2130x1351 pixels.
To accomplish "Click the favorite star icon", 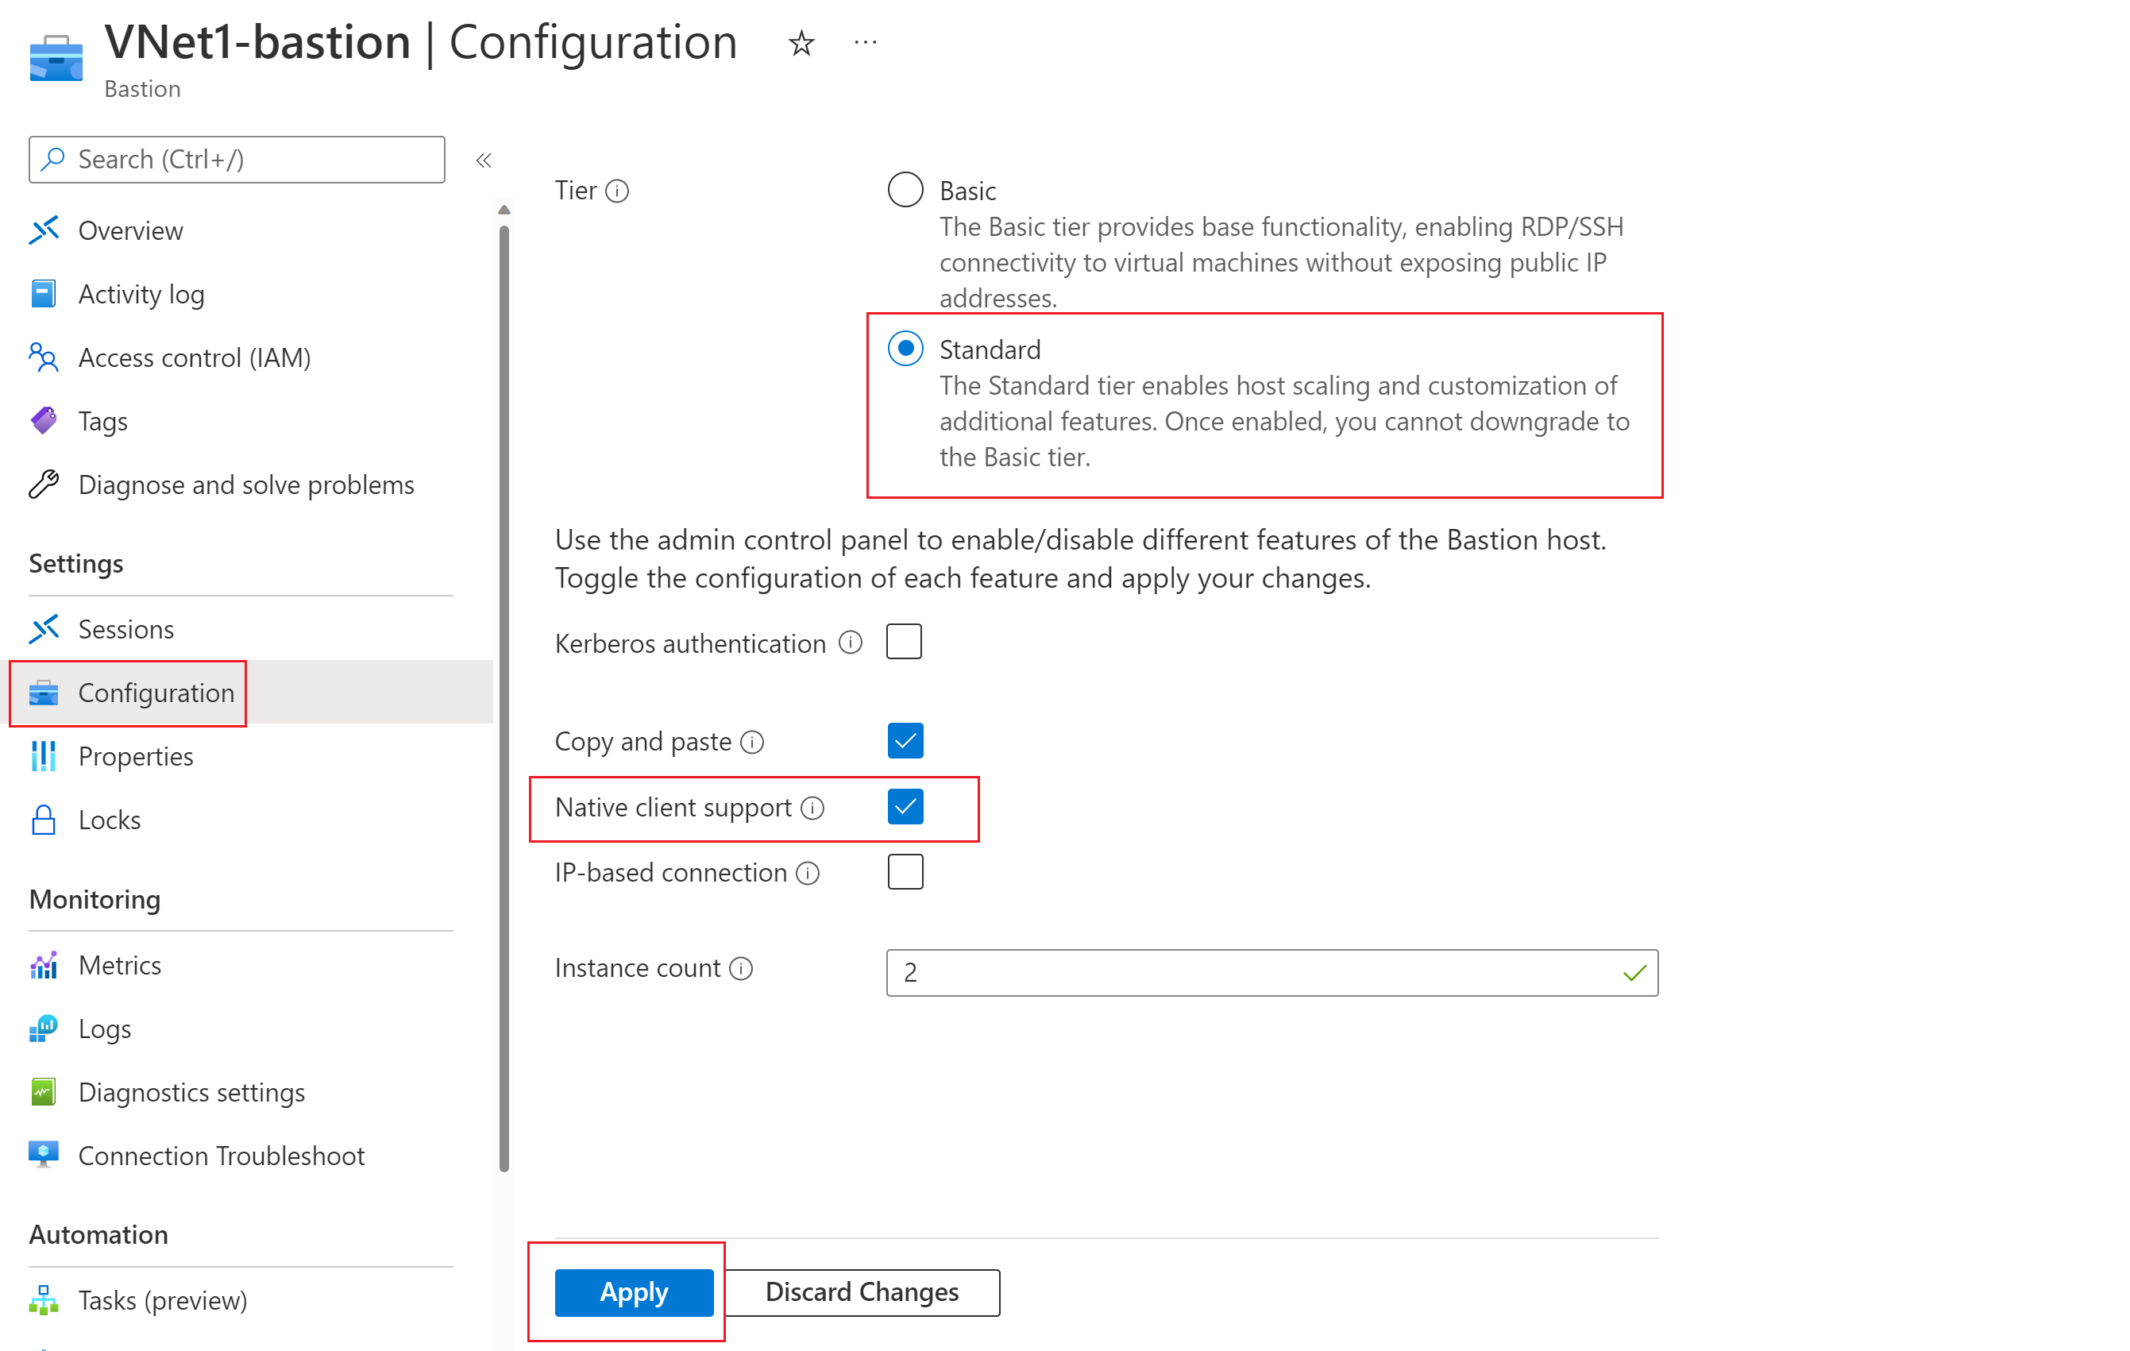I will [801, 42].
